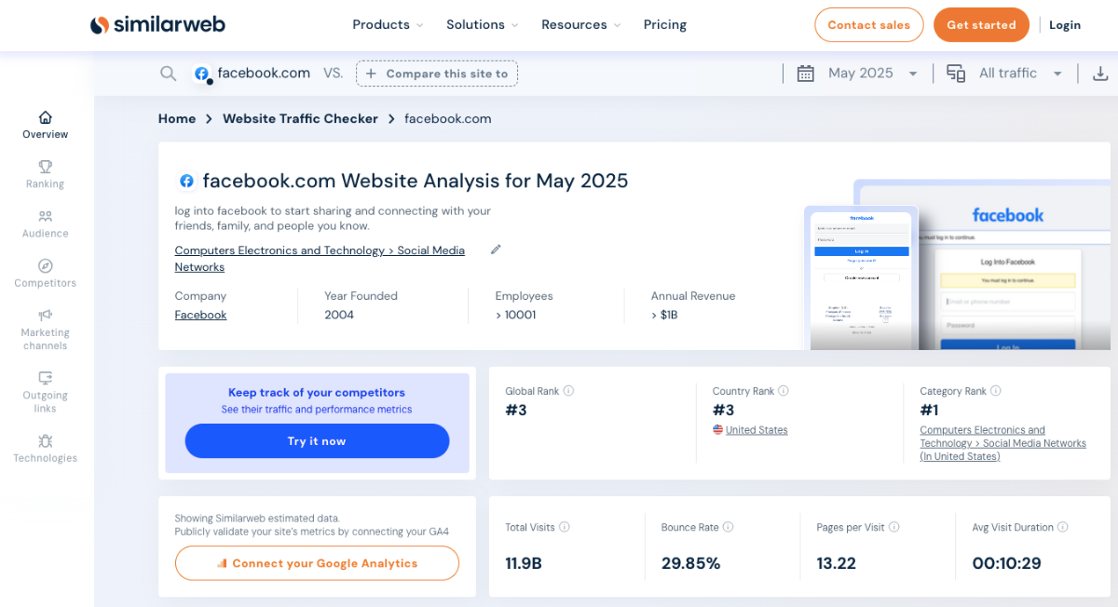Click the calendar icon beside May 2025
Image resolution: width=1118 pixels, height=607 pixels.
pos(806,74)
